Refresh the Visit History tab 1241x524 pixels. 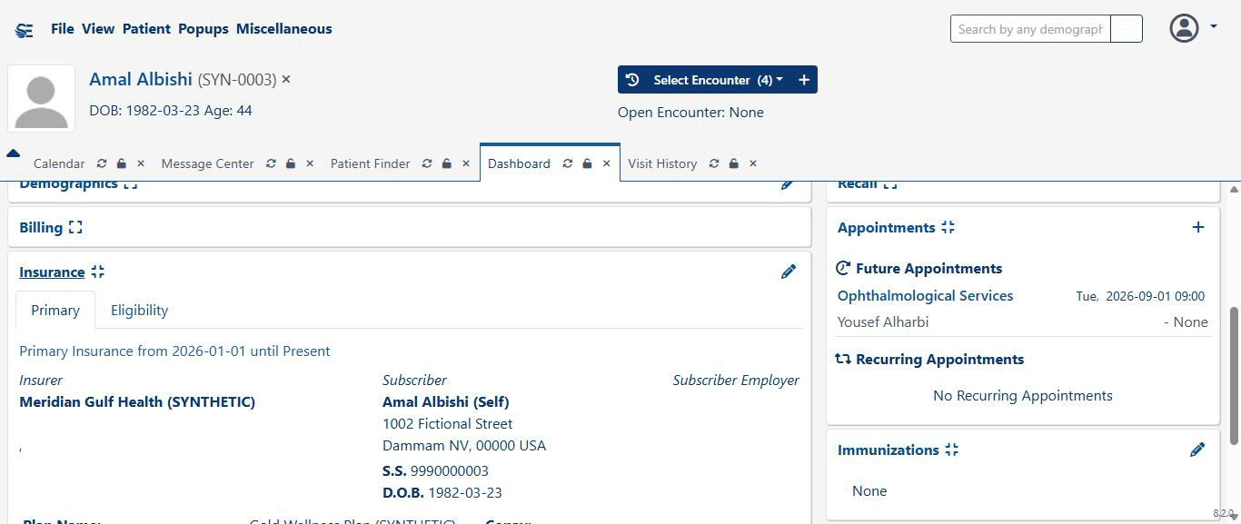(714, 163)
